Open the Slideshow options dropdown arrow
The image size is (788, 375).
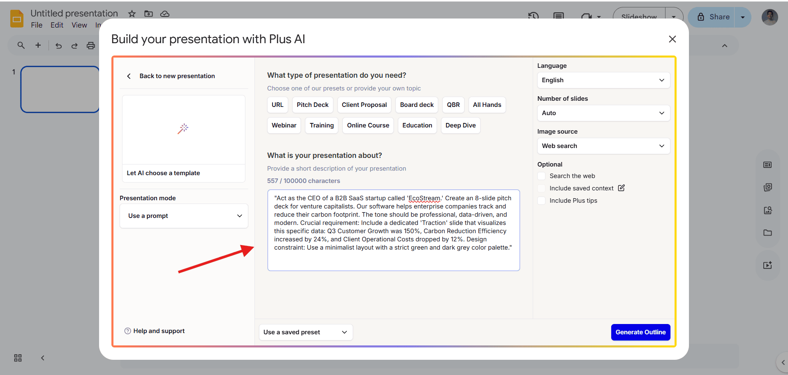click(x=674, y=17)
